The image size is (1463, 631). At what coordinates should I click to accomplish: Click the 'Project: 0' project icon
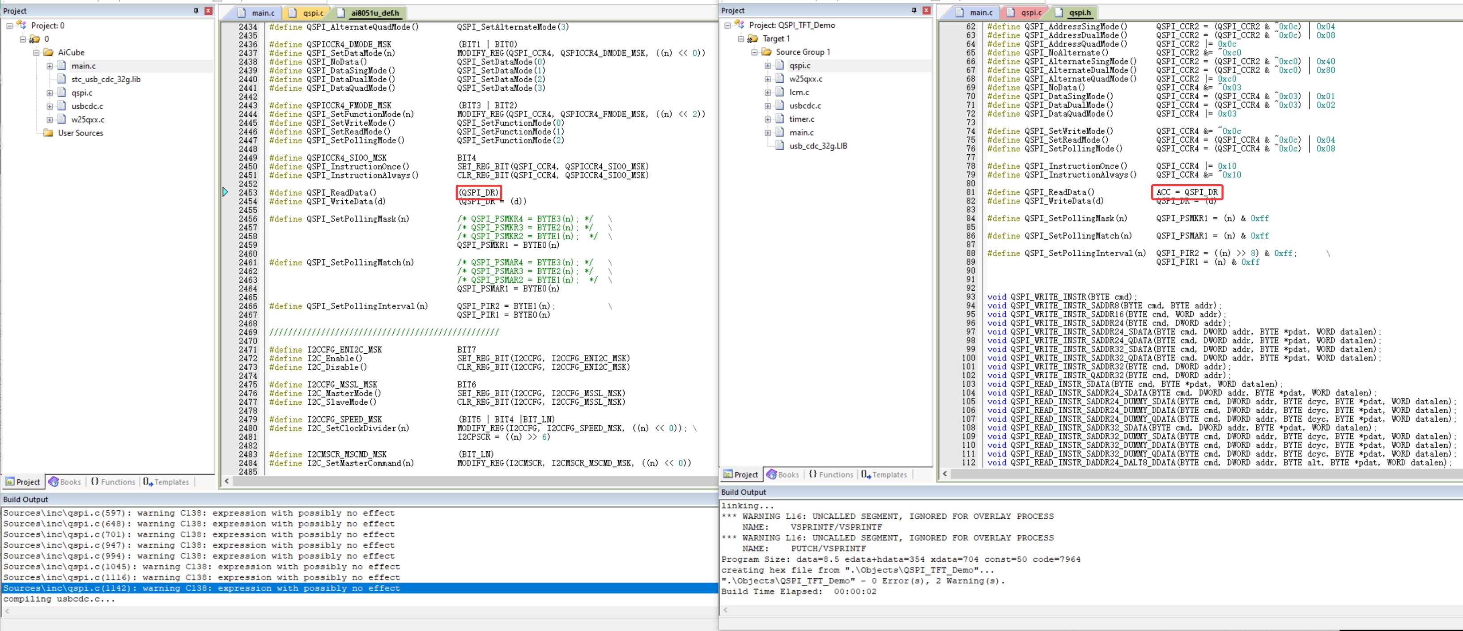[x=21, y=25]
